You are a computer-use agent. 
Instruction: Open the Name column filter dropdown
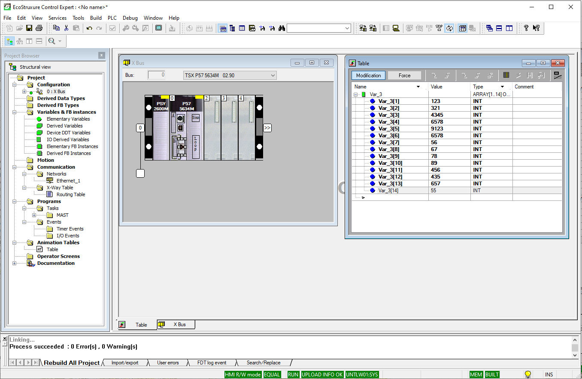418,87
